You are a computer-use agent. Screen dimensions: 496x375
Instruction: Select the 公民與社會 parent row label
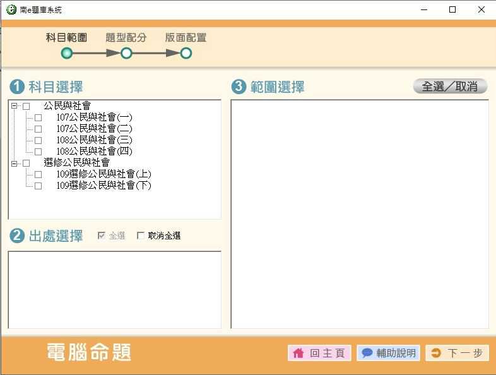[68, 105]
